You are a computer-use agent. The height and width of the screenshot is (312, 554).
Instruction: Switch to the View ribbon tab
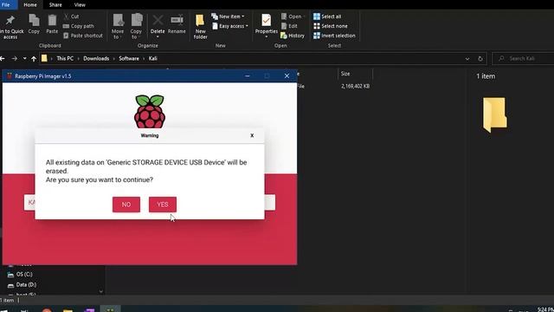80,4
